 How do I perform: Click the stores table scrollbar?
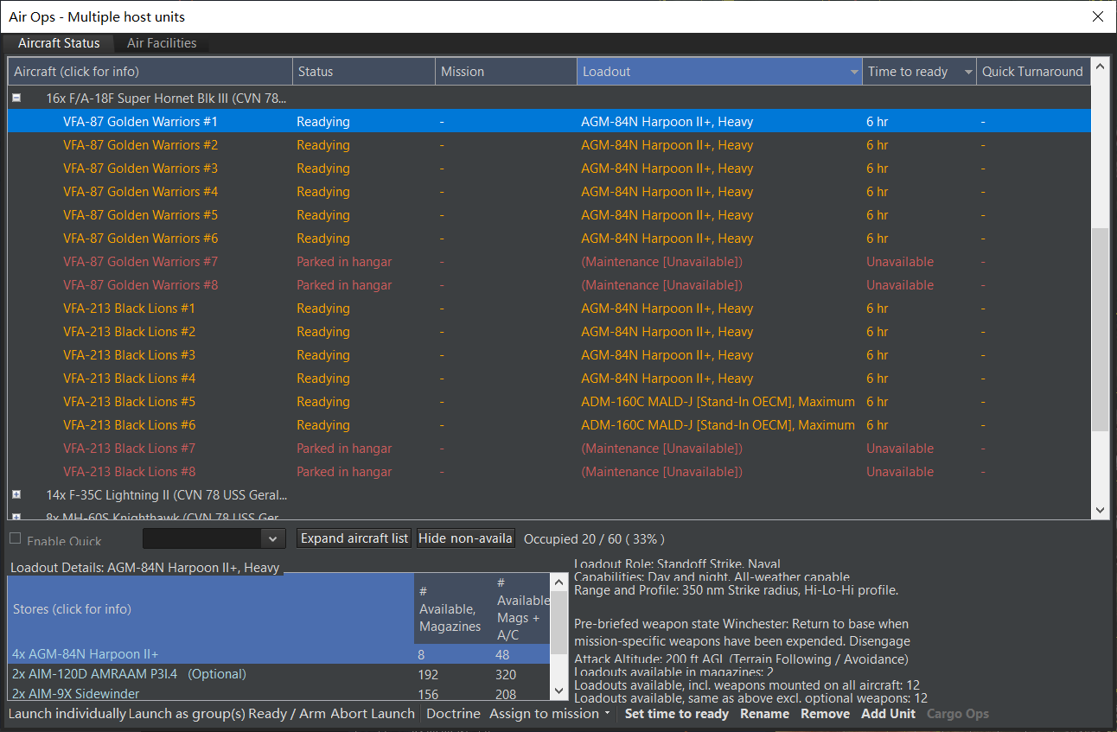click(559, 637)
